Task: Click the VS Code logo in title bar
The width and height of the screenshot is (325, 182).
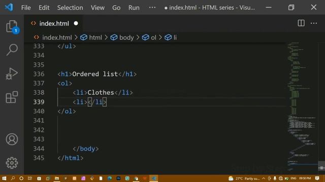Action: click(9, 8)
